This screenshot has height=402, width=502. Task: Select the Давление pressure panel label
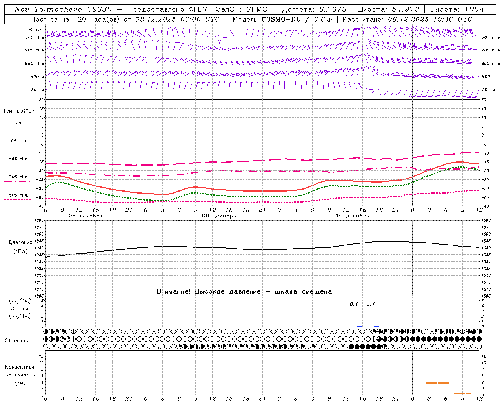tap(20, 243)
